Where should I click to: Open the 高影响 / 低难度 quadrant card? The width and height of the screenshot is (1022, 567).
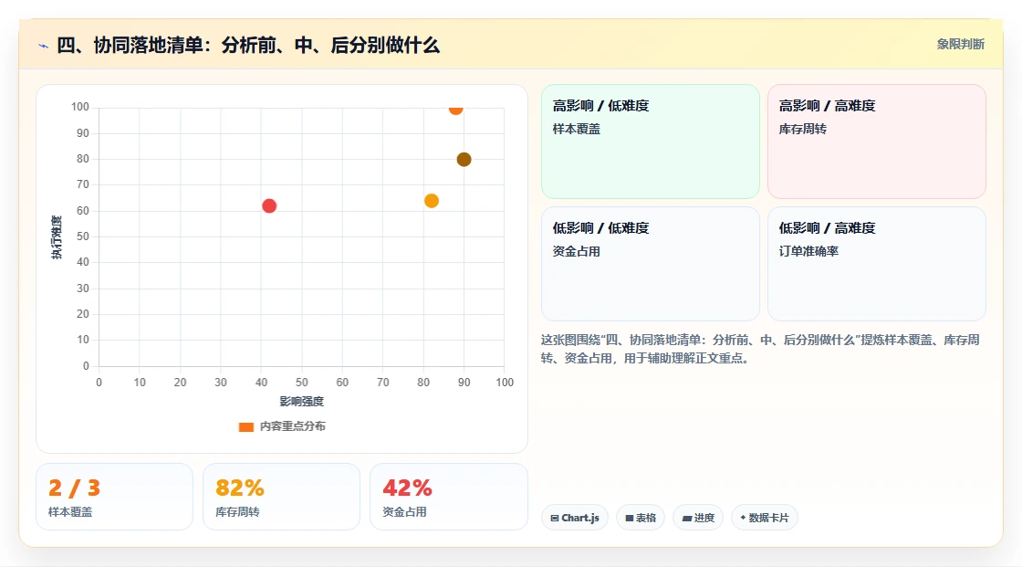650,141
